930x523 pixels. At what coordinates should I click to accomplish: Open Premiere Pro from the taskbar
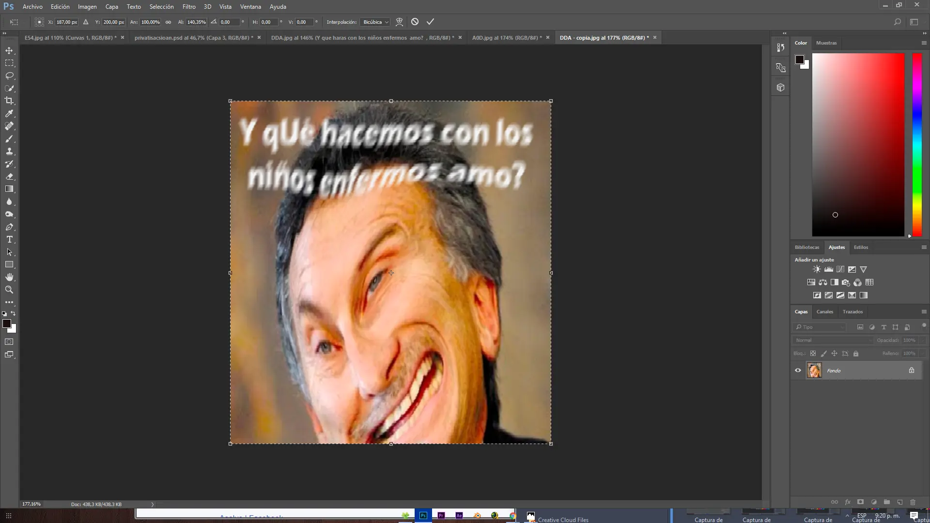441,516
